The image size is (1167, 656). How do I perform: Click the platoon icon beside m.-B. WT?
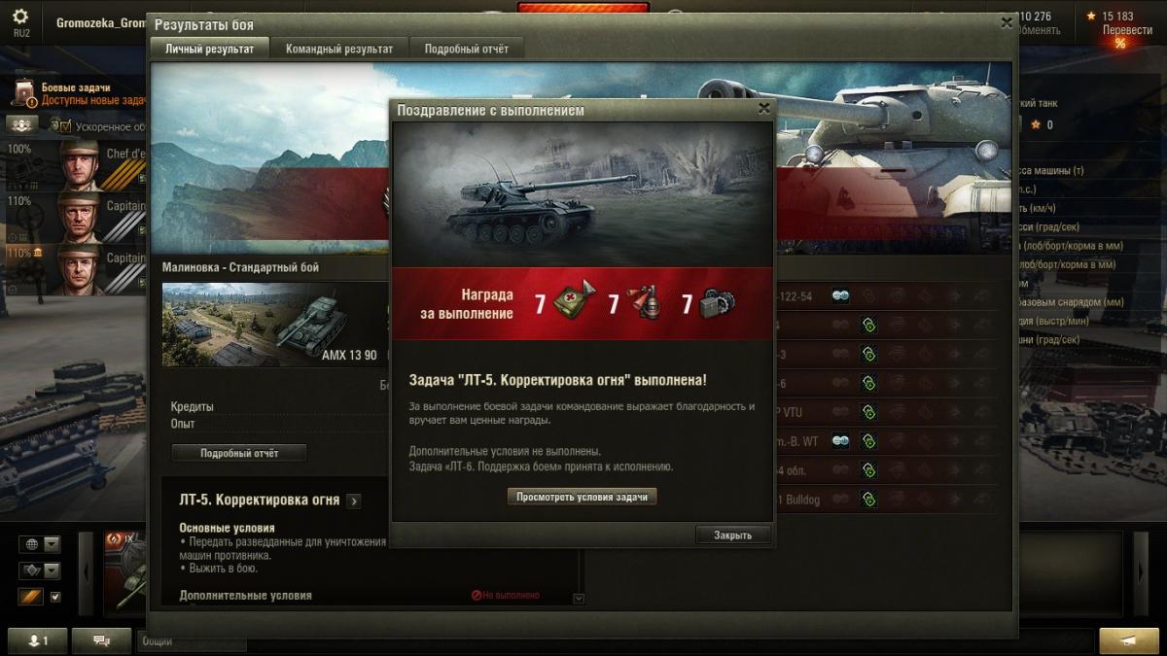coord(840,441)
